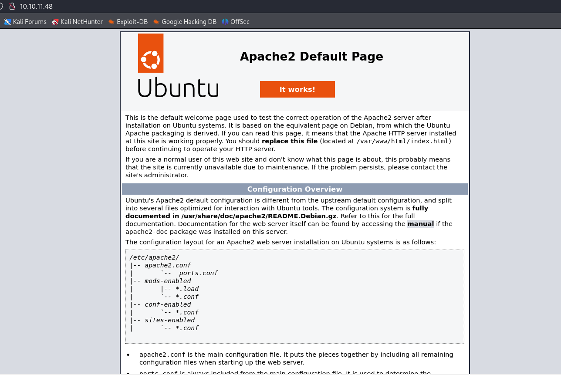Image resolution: width=561 pixels, height=375 pixels.
Task: Click the Exploit-DB favicon
Action: [112, 22]
